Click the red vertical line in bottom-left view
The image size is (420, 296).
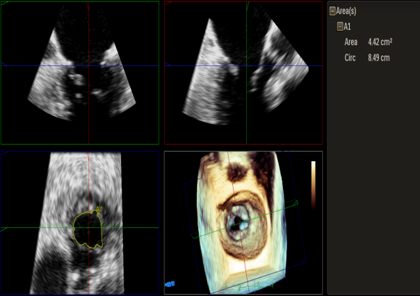pos(88,174)
